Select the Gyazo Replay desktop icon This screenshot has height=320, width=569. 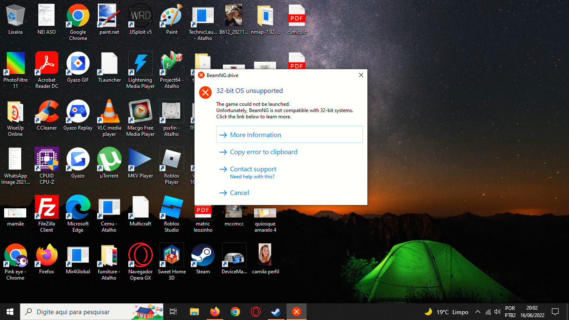(78, 111)
